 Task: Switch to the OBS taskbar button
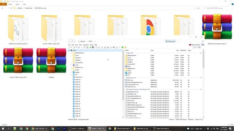pos(77,128)
